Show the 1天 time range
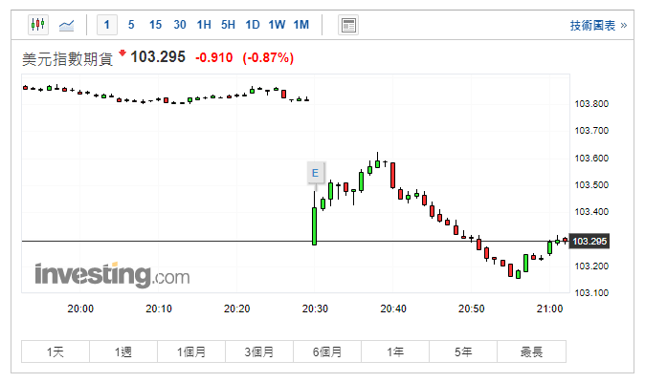The width and height of the screenshot is (645, 383). coord(56,352)
